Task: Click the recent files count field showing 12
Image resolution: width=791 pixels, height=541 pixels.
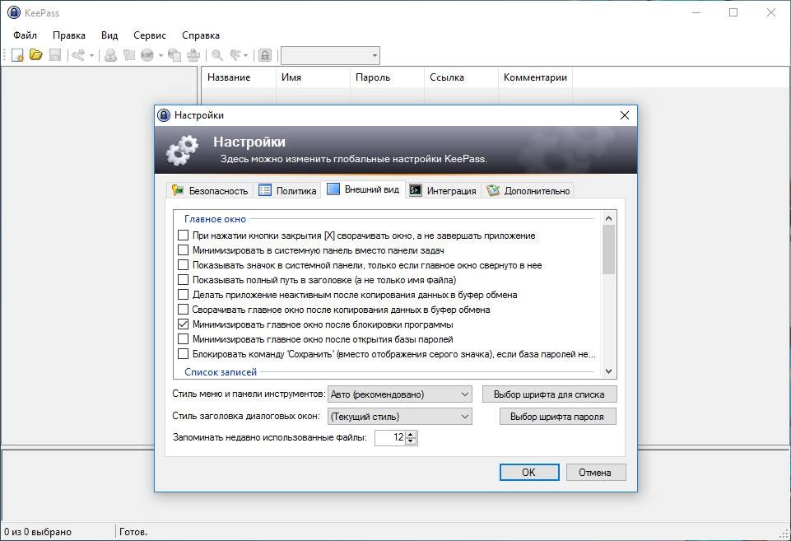Action: click(390, 437)
